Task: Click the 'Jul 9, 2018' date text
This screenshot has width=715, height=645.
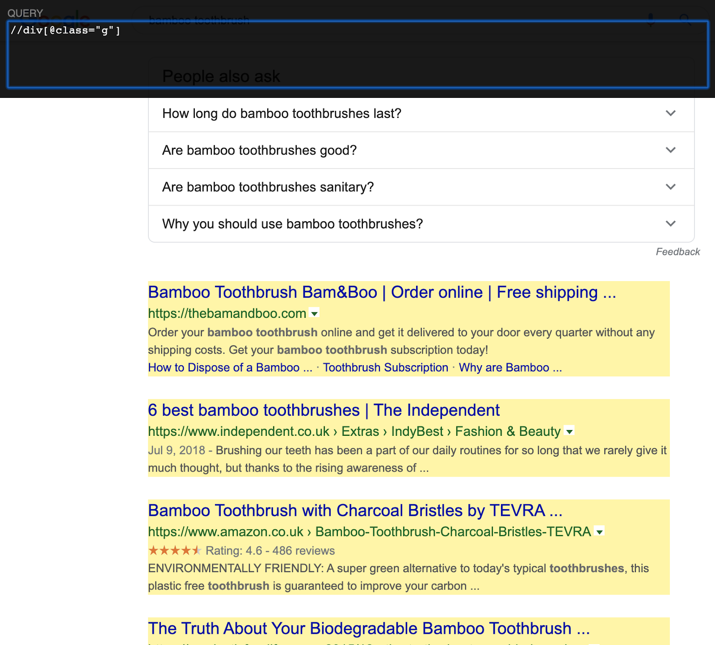Action: [177, 450]
